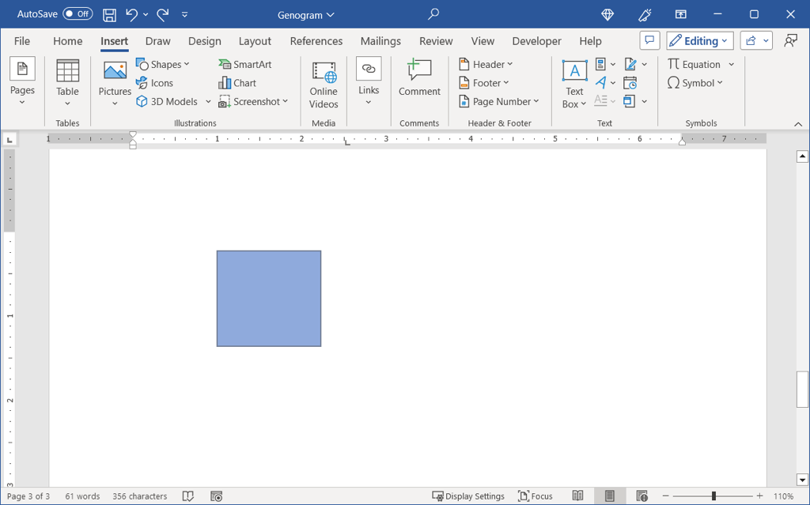The width and height of the screenshot is (810, 505).
Task: Open the Icons gallery
Action: point(154,83)
